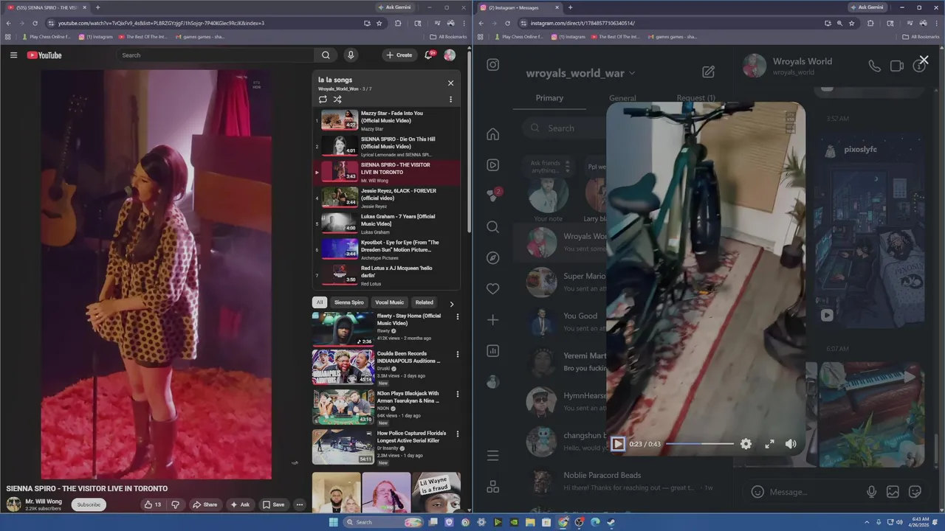Viewport: 945px width, 531px height.
Task: Open options for How Police Captured video
Action: click(x=457, y=435)
